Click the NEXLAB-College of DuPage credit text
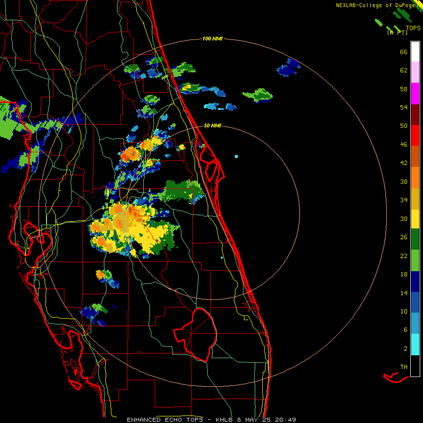This screenshot has height=423, width=423. coord(375,5)
